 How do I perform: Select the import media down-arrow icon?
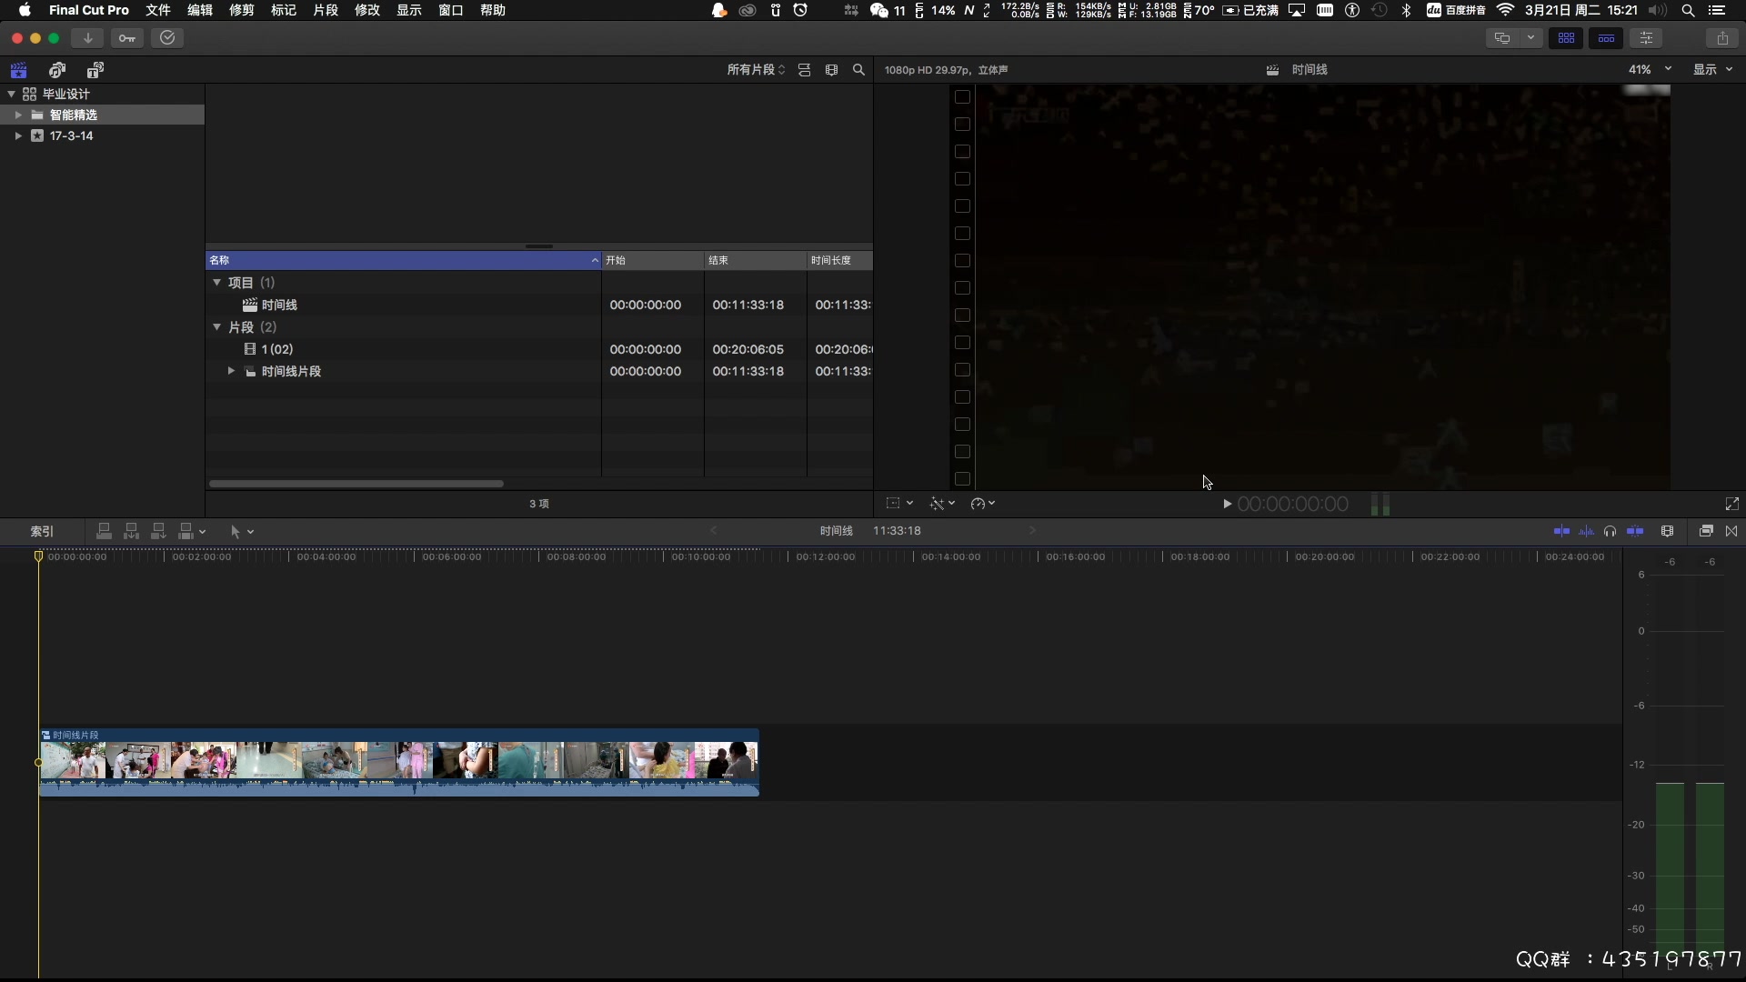87,37
